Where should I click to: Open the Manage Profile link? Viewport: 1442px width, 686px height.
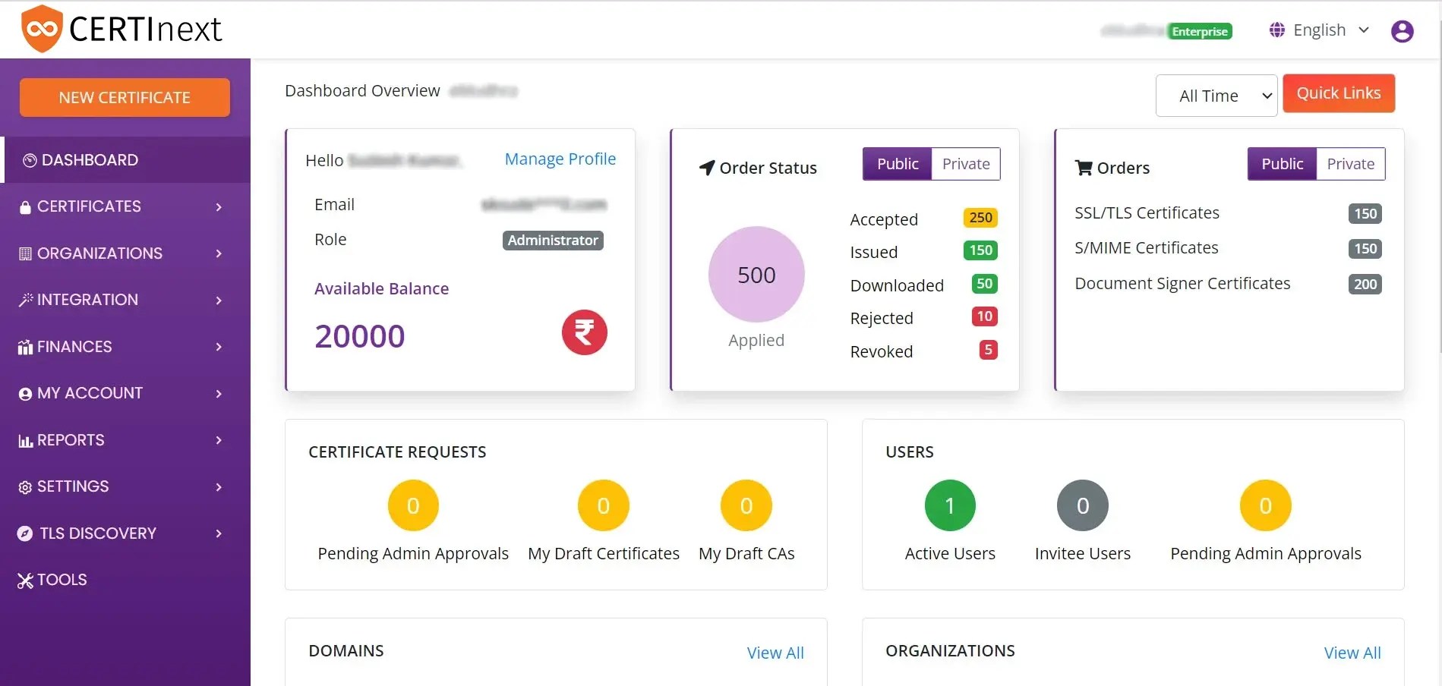click(560, 159)
